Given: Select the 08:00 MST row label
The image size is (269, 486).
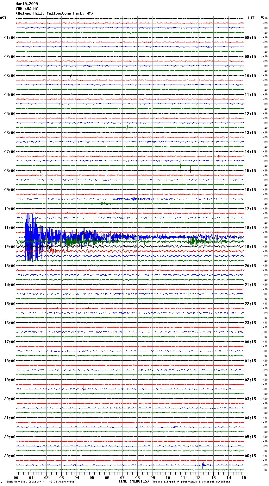Looking at the screenshot, I should (x=9, y=171).
